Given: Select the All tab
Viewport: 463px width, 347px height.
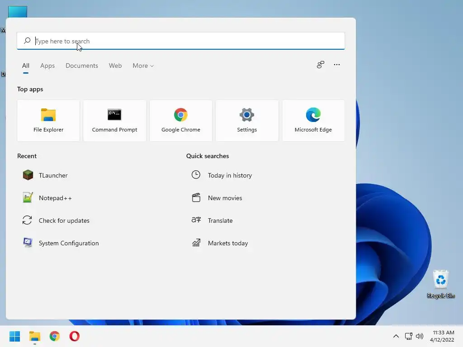Looking at the screenshot, I should coord(26,66).
